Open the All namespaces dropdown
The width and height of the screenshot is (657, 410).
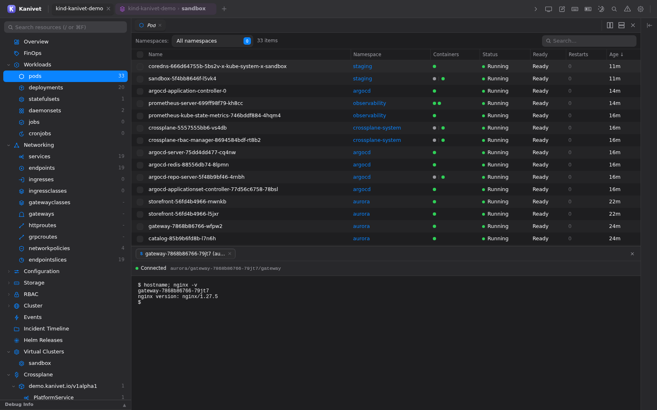click(212, 41)
